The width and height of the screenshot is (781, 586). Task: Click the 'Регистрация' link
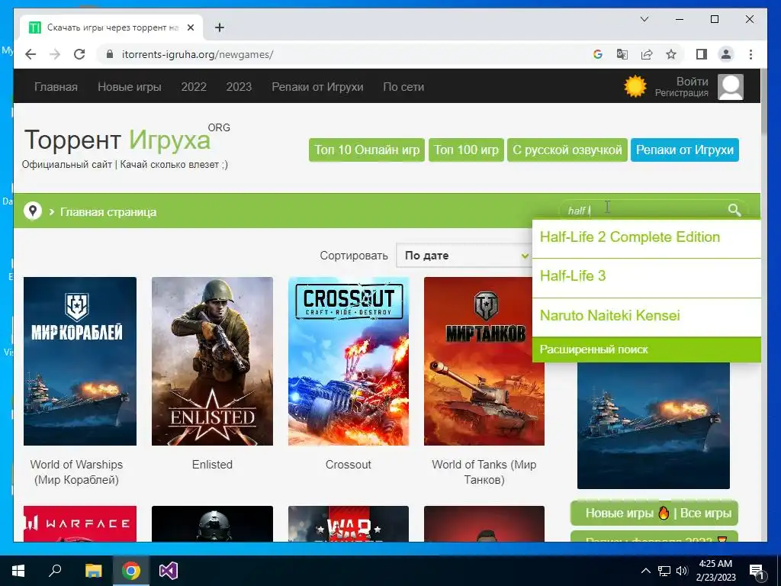pyautogui.click(x=681, y=92)
